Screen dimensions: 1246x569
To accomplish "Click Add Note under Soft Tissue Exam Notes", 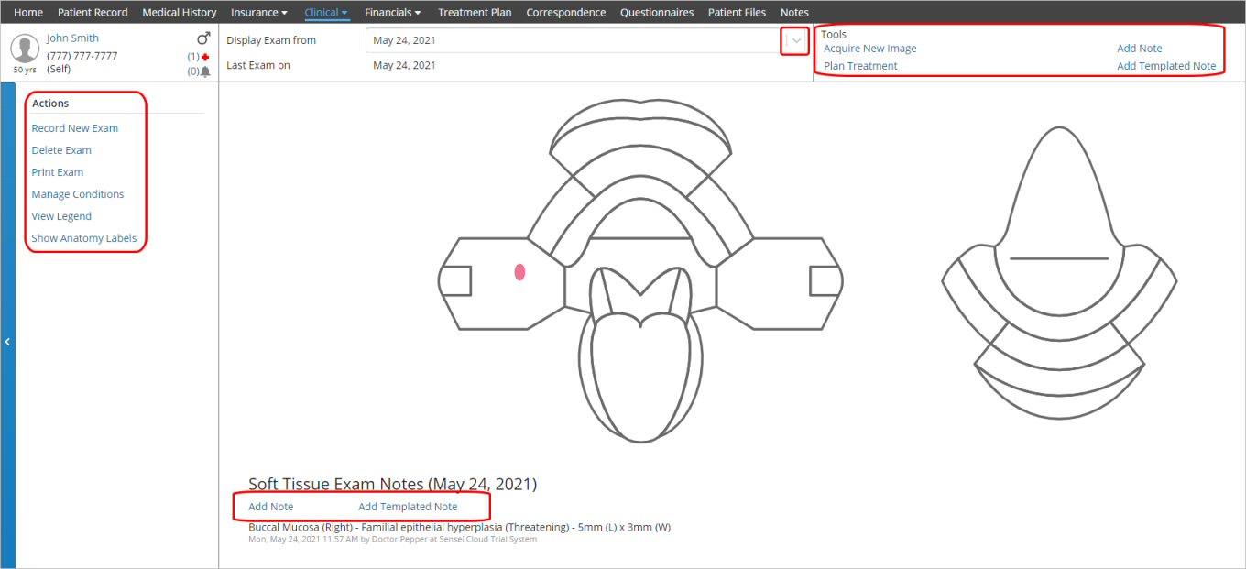I will [x=271, y=507].
